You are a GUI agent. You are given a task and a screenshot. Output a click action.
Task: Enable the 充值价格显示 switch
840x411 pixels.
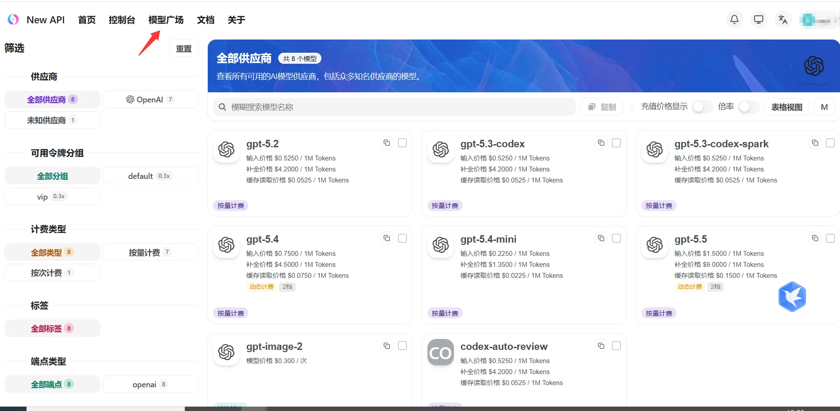(x=703, y=107)
